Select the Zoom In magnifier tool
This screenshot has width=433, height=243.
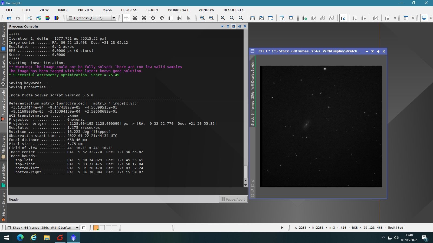(202, 18)
